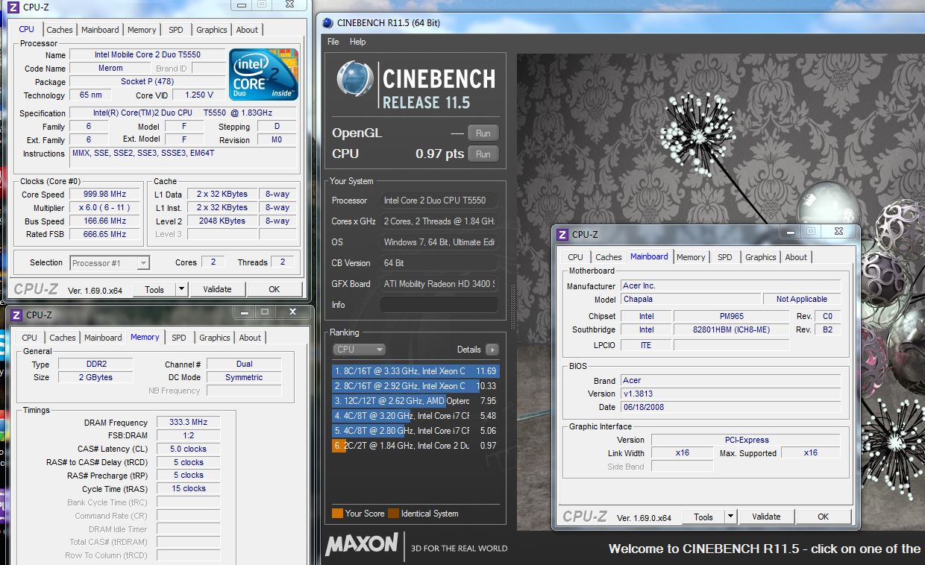Image resolution: width=925 pixels, height=565 pixels.
Task: Select ranking row 5 Core i7 5.06
Action: pyautogui.click(x=415, y=430)
